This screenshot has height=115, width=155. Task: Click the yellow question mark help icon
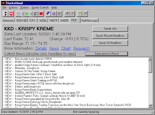[x=79, y=14]
